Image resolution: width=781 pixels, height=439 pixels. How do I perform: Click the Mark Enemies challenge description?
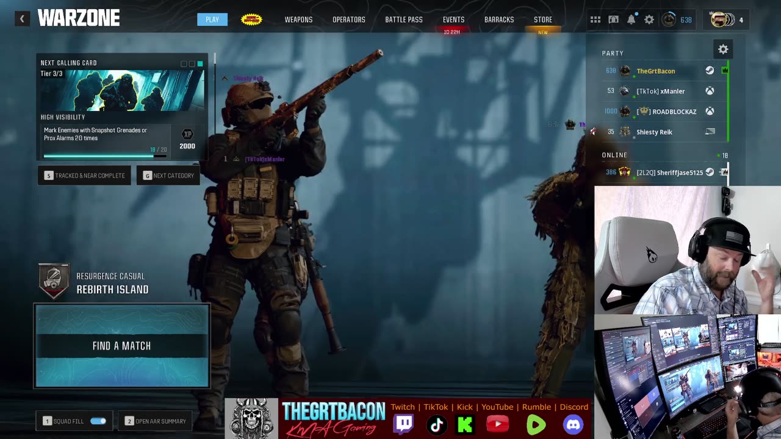(96, 134)
